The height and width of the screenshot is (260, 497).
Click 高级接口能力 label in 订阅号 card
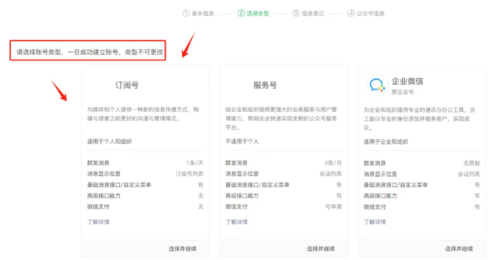click(x=104, y=196)
